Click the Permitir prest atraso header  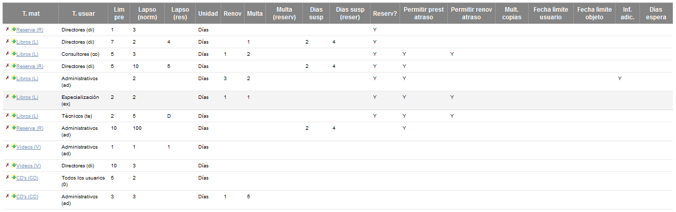(x=423, y=13)
